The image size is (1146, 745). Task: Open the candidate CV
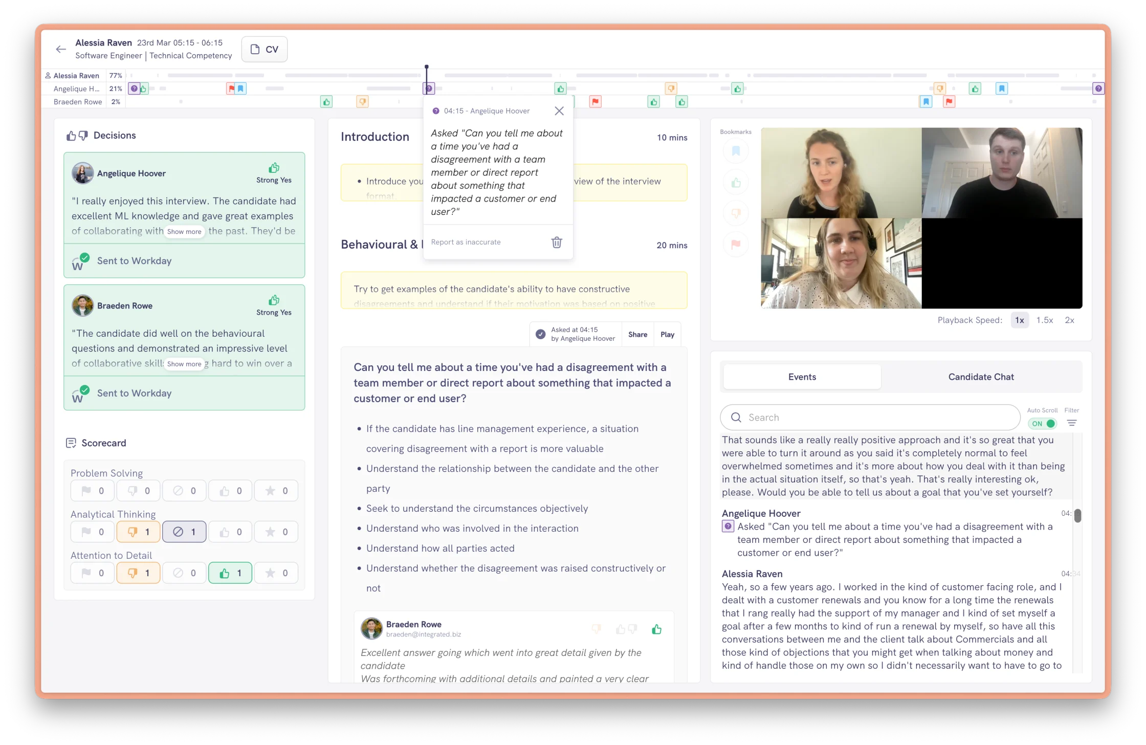click(265, 49)
